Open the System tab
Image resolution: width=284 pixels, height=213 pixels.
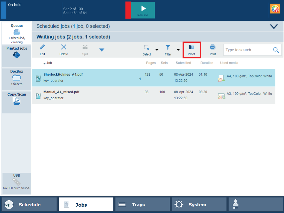[199, 205]
